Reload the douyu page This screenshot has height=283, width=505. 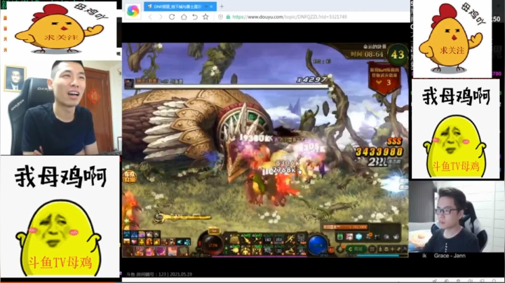pos(172,17)
